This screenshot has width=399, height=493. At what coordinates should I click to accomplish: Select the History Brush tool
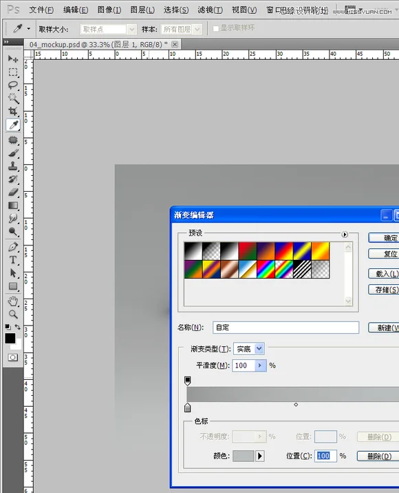pyautogui.click(x=13, y=179)
